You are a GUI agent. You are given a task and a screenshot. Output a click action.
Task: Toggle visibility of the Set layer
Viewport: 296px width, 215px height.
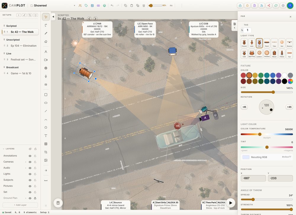(30, 192)
